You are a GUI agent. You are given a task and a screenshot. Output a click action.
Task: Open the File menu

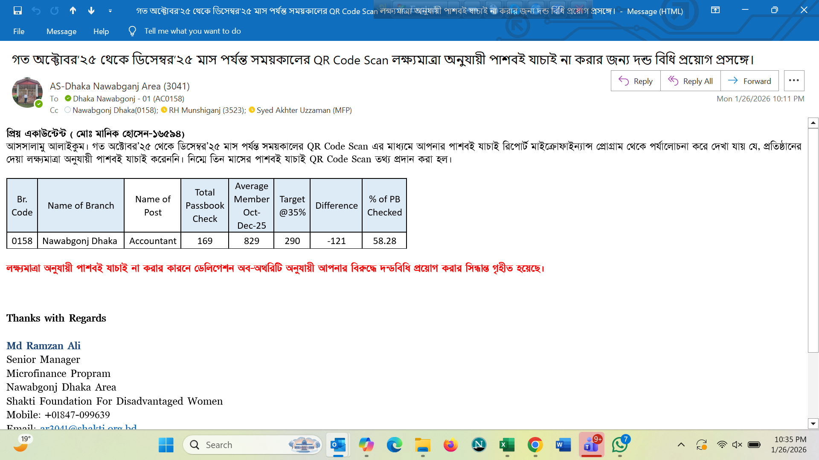coord(19,31)
